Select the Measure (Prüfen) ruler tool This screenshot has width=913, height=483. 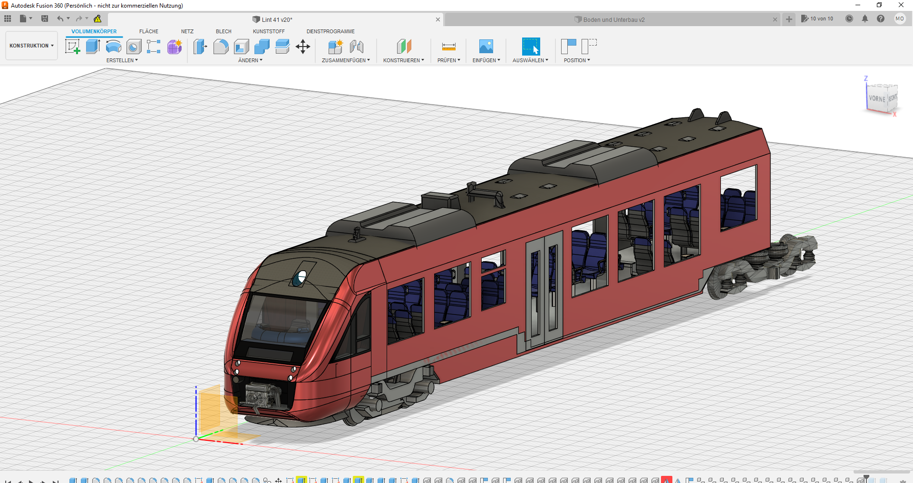pos(449,47)
